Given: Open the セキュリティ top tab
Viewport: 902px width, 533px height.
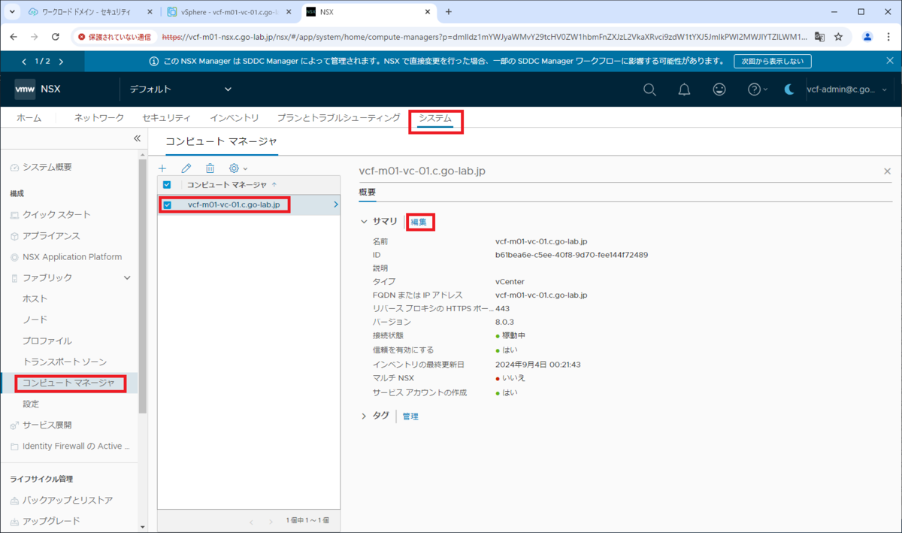Looking at the screenshot, I should pos(166,118).
